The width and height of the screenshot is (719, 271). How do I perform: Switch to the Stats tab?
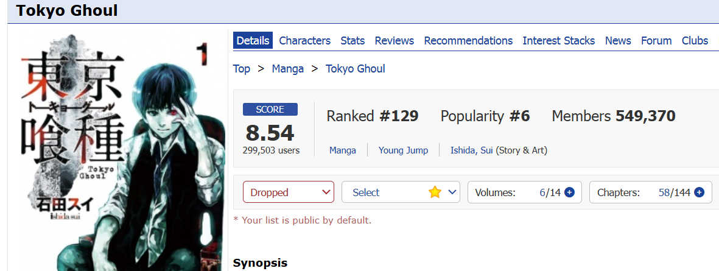[352, 40]
